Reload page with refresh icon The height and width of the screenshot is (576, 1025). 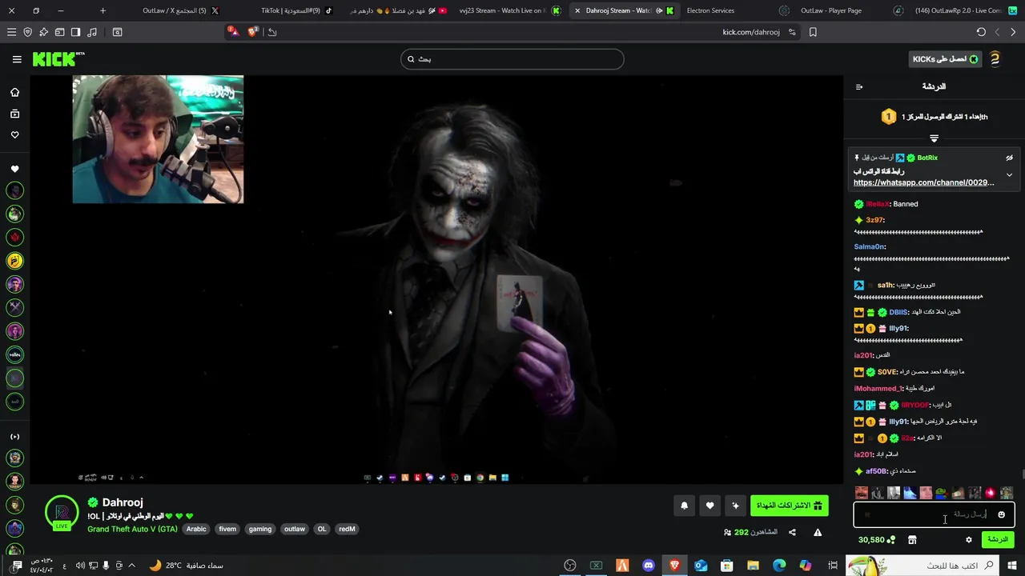pyautogui.click(x=981, y=32)
